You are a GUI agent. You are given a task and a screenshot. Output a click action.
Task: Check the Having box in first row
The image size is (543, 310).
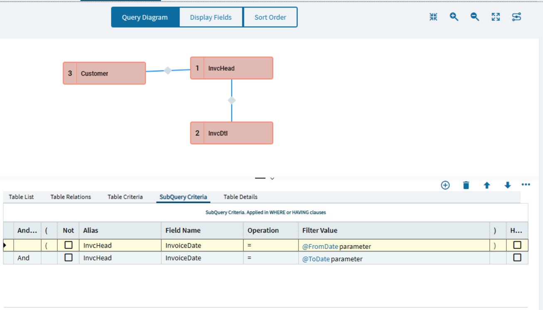click(x=517, y=245)
